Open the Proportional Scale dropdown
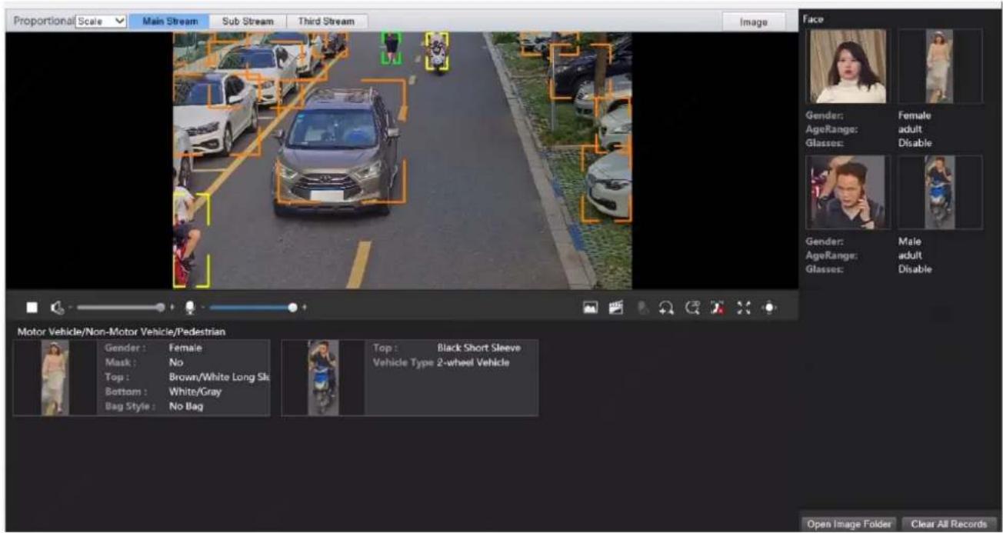 click(102, 22)
